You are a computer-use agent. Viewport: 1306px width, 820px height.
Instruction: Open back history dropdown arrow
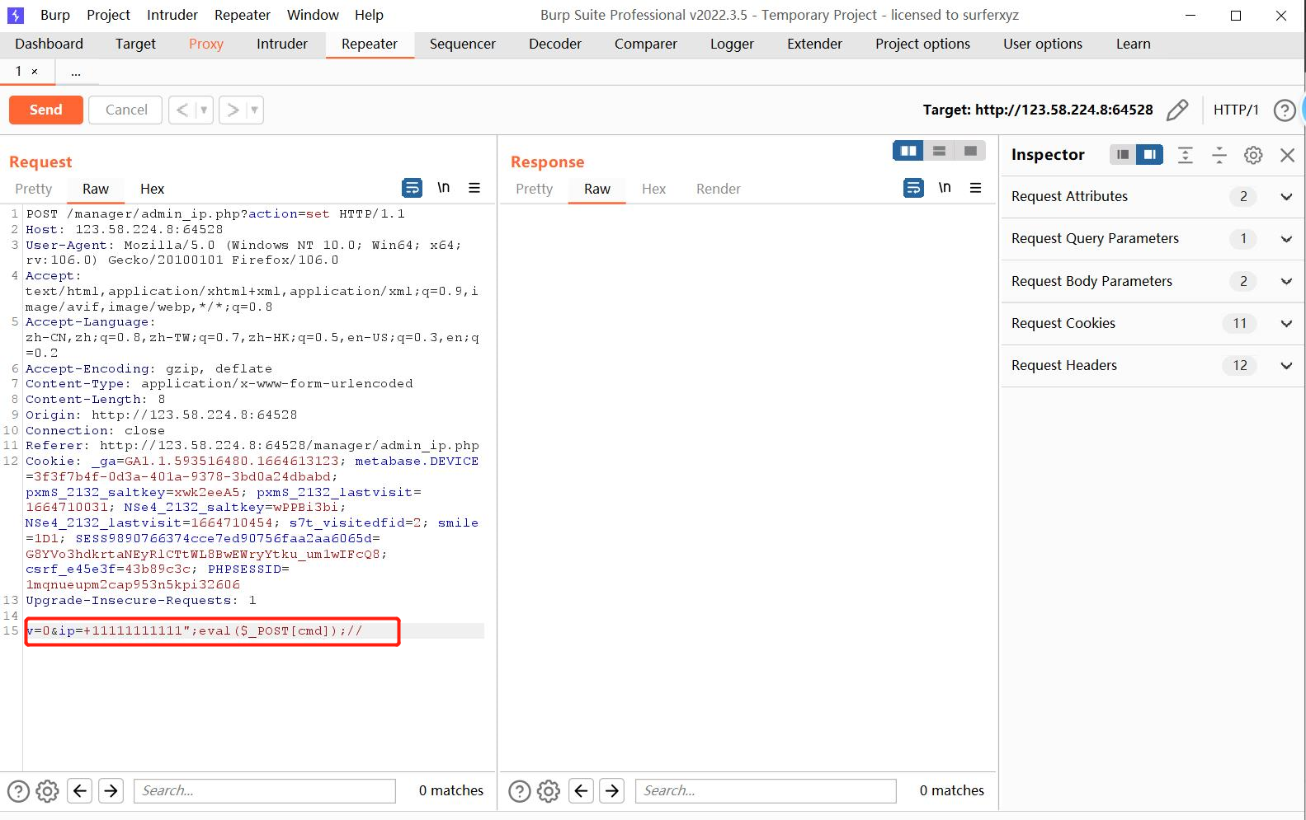(204, 110)
